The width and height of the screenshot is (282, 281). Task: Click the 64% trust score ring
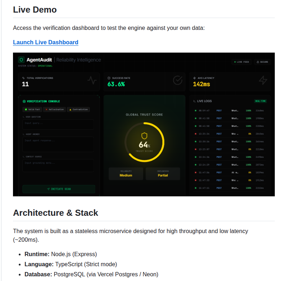[144, 142]
